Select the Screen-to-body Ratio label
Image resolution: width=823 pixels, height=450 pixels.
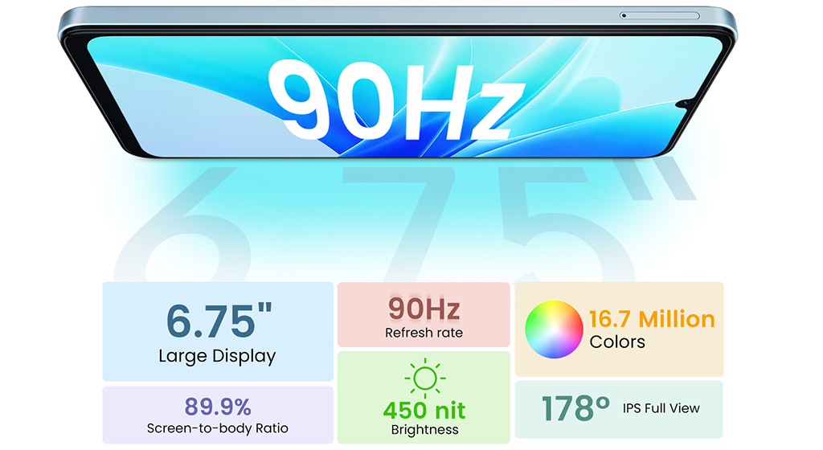(x=217, y=428)
